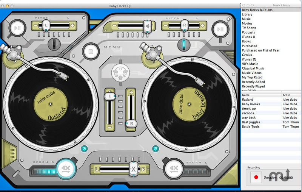Select Movies in the Music Library list
Screen dimensions: 302x192
(271, 23)
